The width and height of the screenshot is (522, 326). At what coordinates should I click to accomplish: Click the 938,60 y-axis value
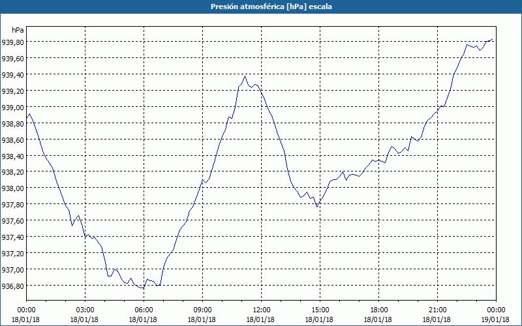12,140
